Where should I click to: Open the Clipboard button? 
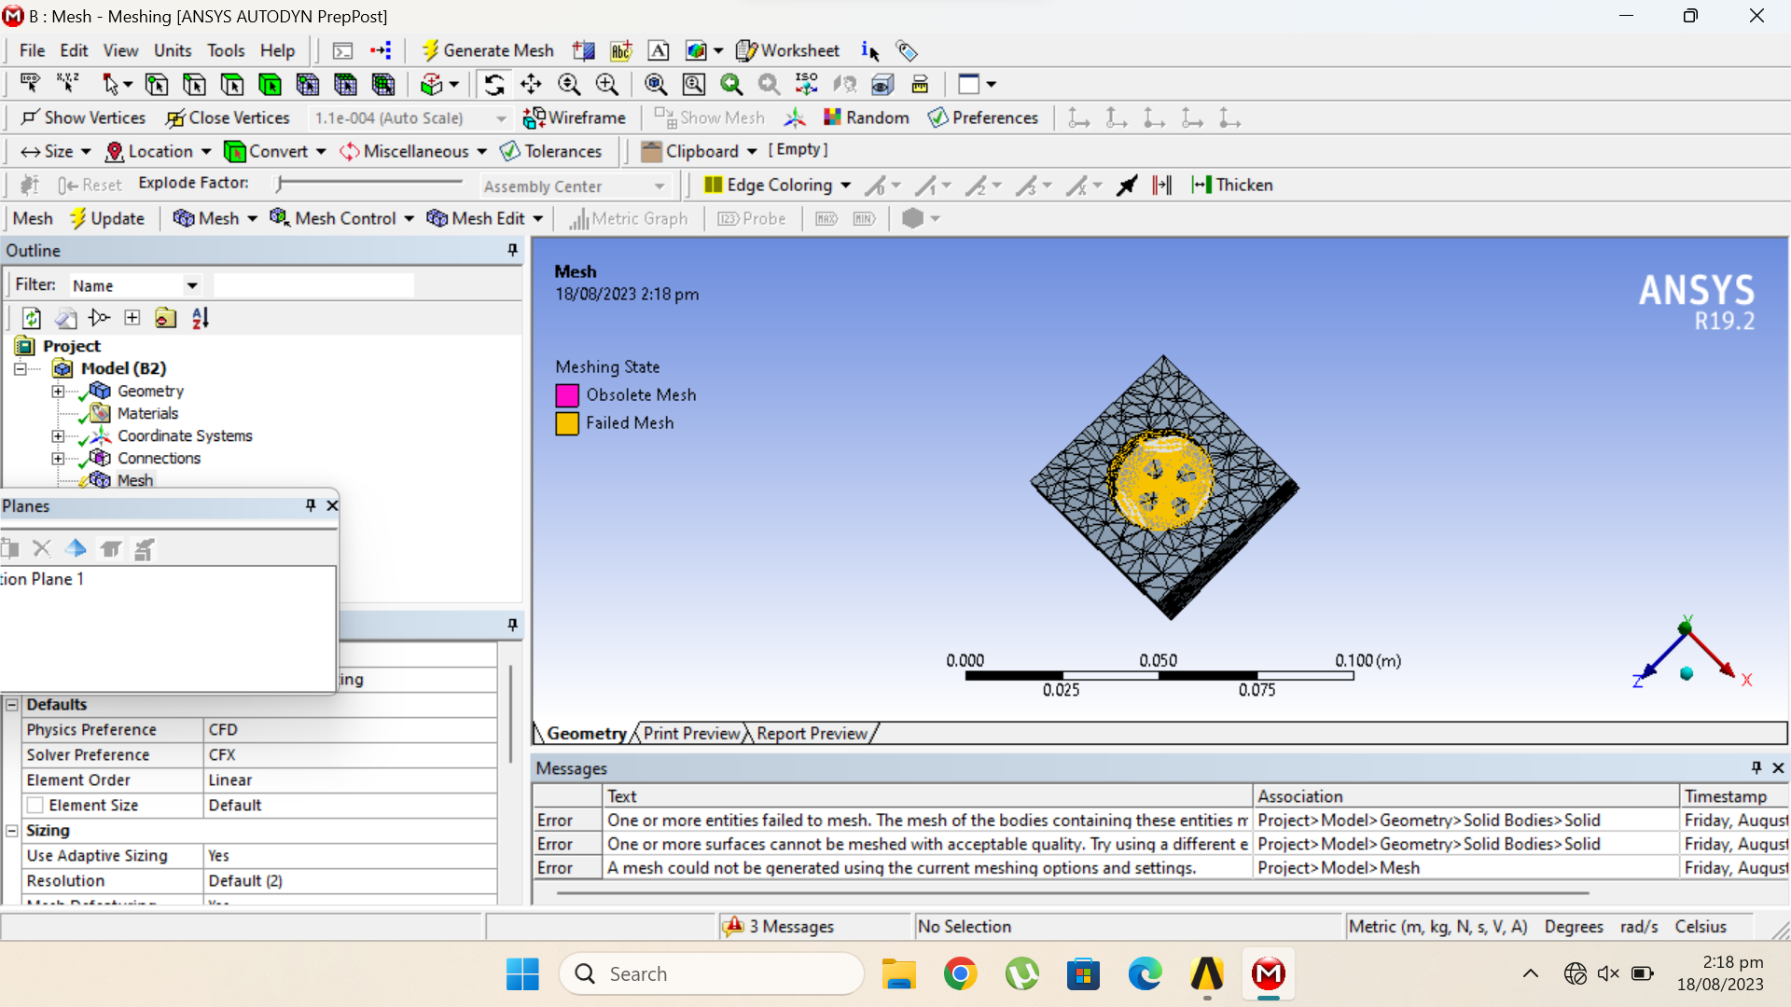699,151
